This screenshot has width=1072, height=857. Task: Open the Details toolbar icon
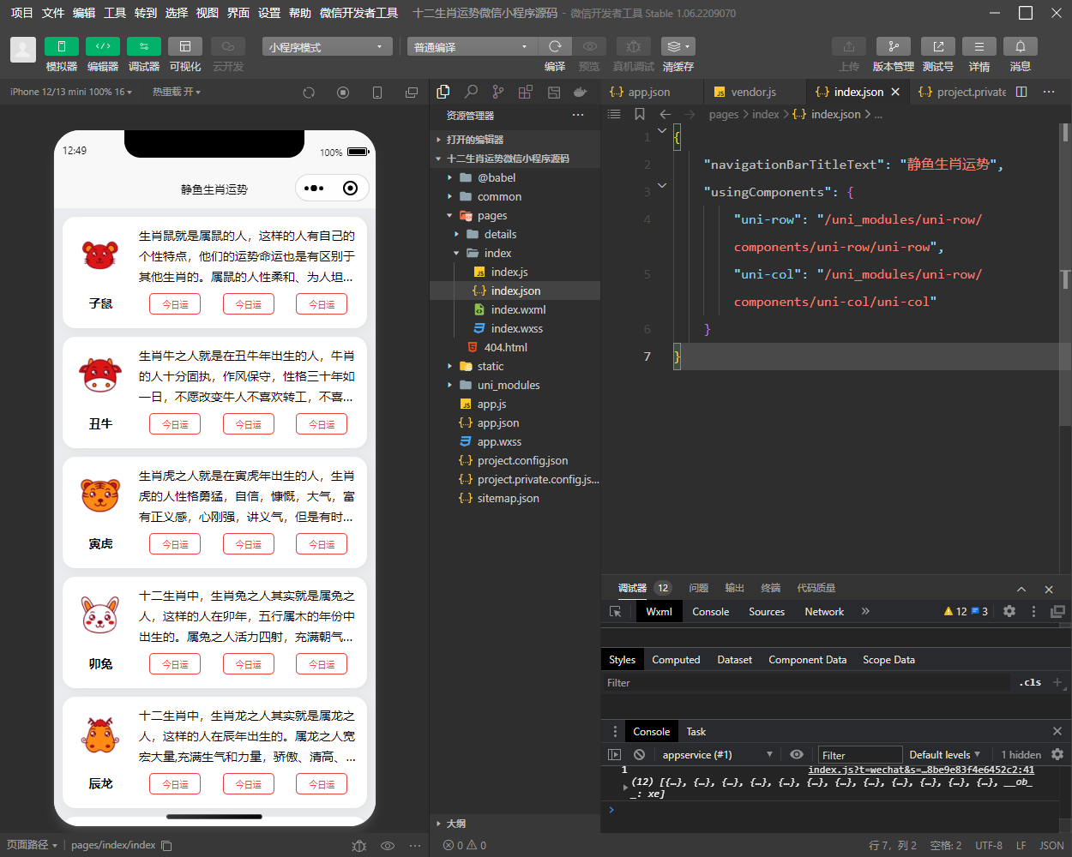coord(979,46)
